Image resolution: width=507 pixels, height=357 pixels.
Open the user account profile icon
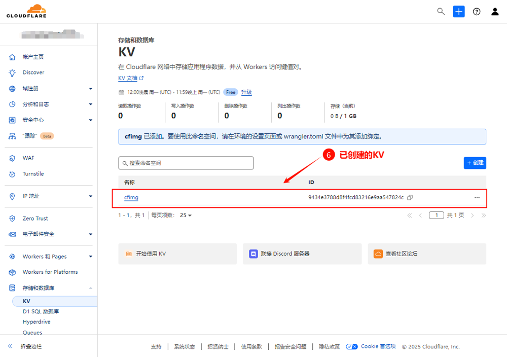pos(495,12)
